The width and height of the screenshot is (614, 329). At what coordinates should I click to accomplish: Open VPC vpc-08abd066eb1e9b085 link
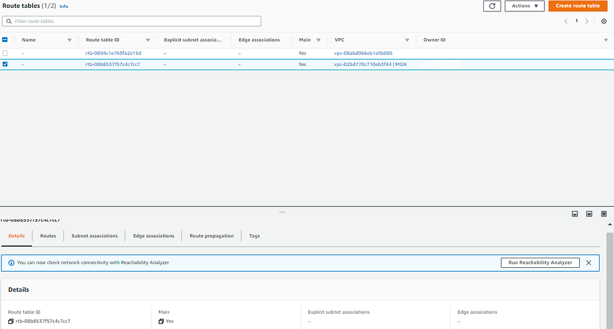tap(363, 53)
